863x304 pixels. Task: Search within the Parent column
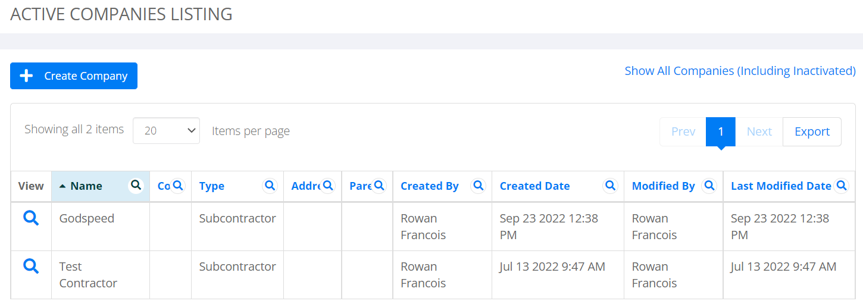pyautogui.click(x=379, y=186)
